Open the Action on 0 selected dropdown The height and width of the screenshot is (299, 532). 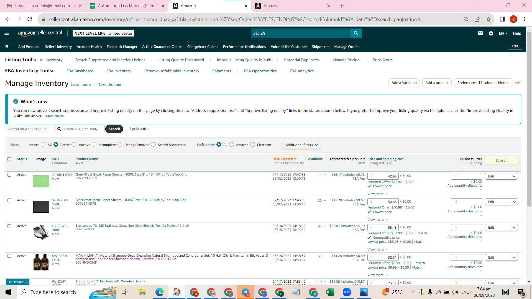coord(27,129)
